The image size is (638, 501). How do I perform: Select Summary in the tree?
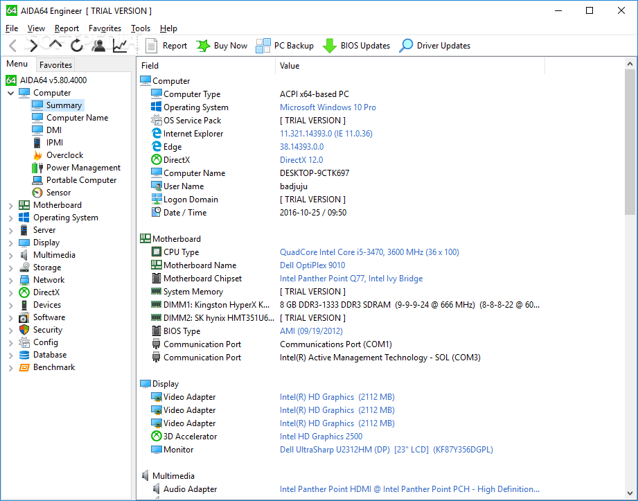pos(64,105)
